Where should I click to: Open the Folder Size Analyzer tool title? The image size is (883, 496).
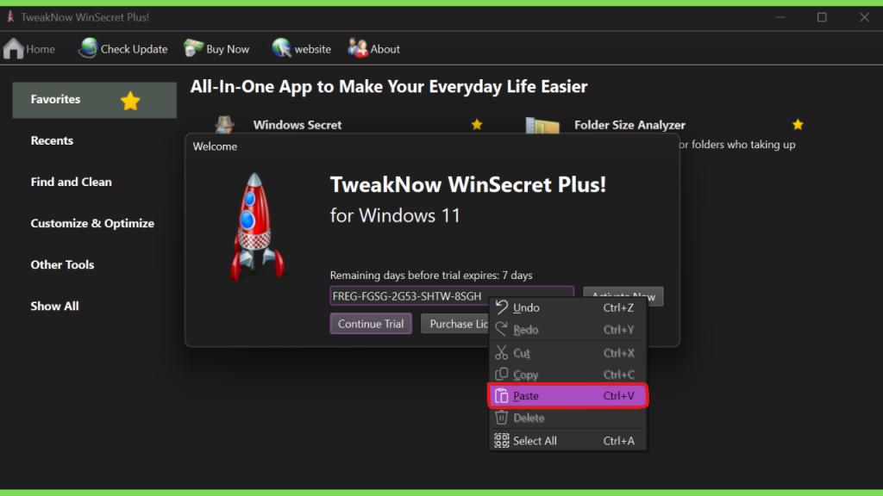click(629, 125)
